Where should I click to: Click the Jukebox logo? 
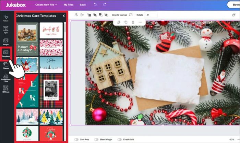[x=16, y=5]
